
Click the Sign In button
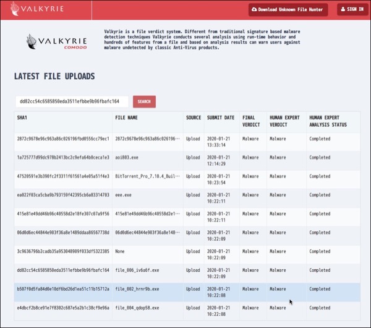point(351,10)
